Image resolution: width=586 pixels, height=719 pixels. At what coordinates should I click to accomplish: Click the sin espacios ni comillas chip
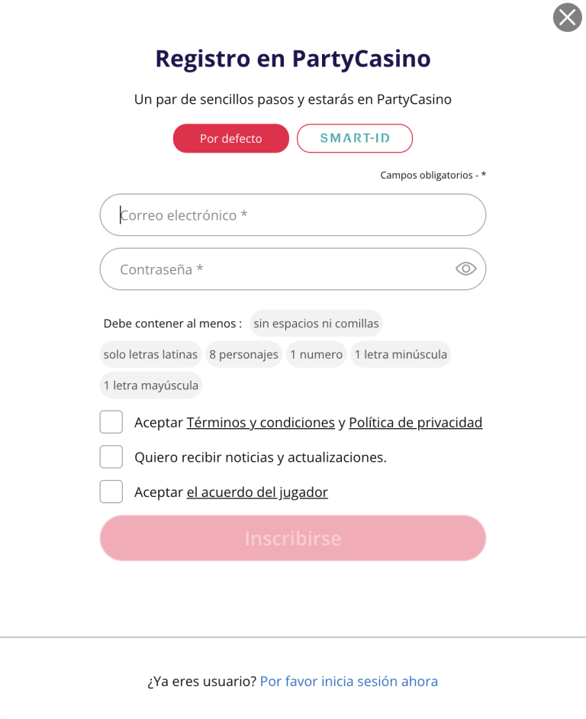316,323
